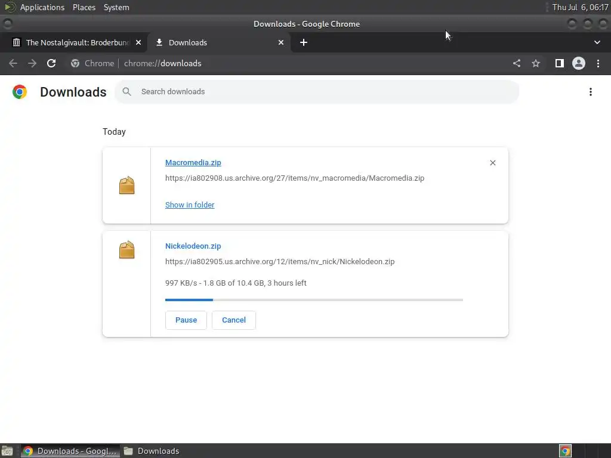Click the Chrome logo beside Downloads heading
The height and width of the screenshot is (458, 611).
tap(20, 92)
